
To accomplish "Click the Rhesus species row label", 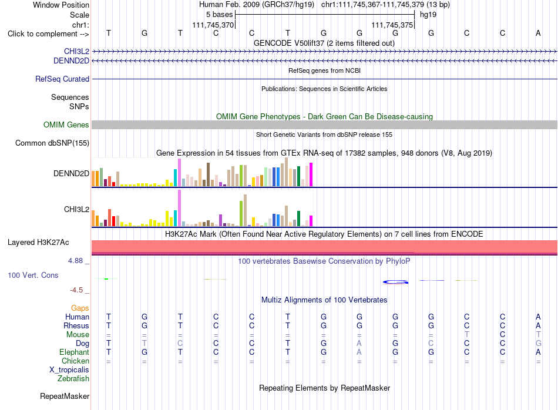I will coord(76,325).
